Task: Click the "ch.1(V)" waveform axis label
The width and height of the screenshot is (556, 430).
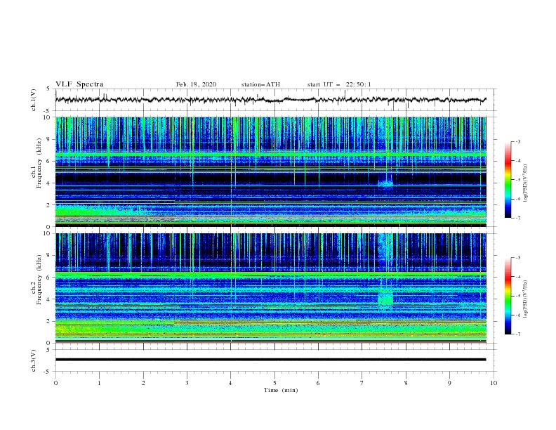Action: pyautogui.click(x=34, y=100)
